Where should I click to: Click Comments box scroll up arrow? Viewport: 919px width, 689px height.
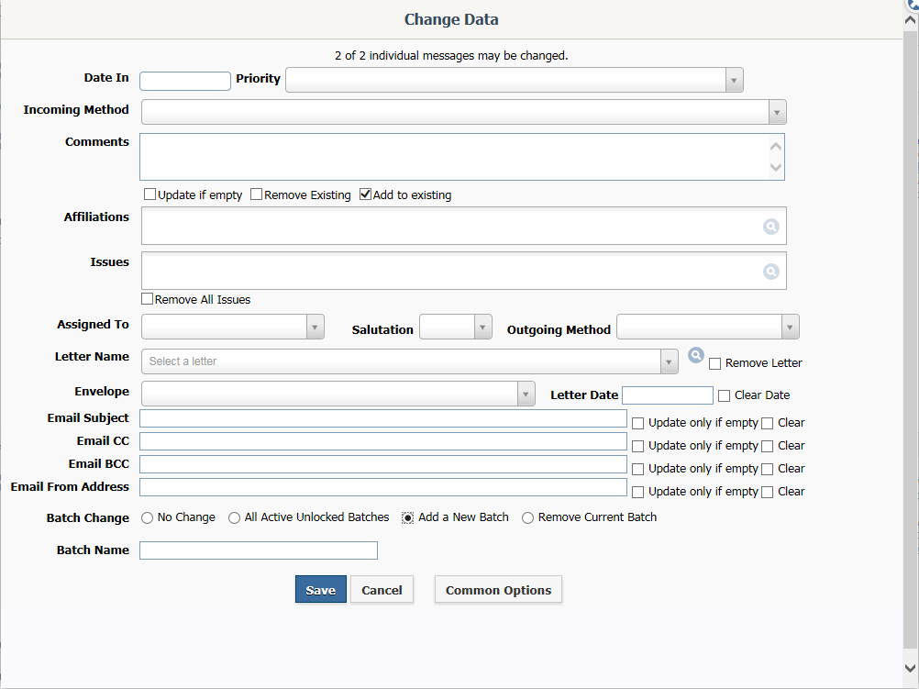coord(776,147)
